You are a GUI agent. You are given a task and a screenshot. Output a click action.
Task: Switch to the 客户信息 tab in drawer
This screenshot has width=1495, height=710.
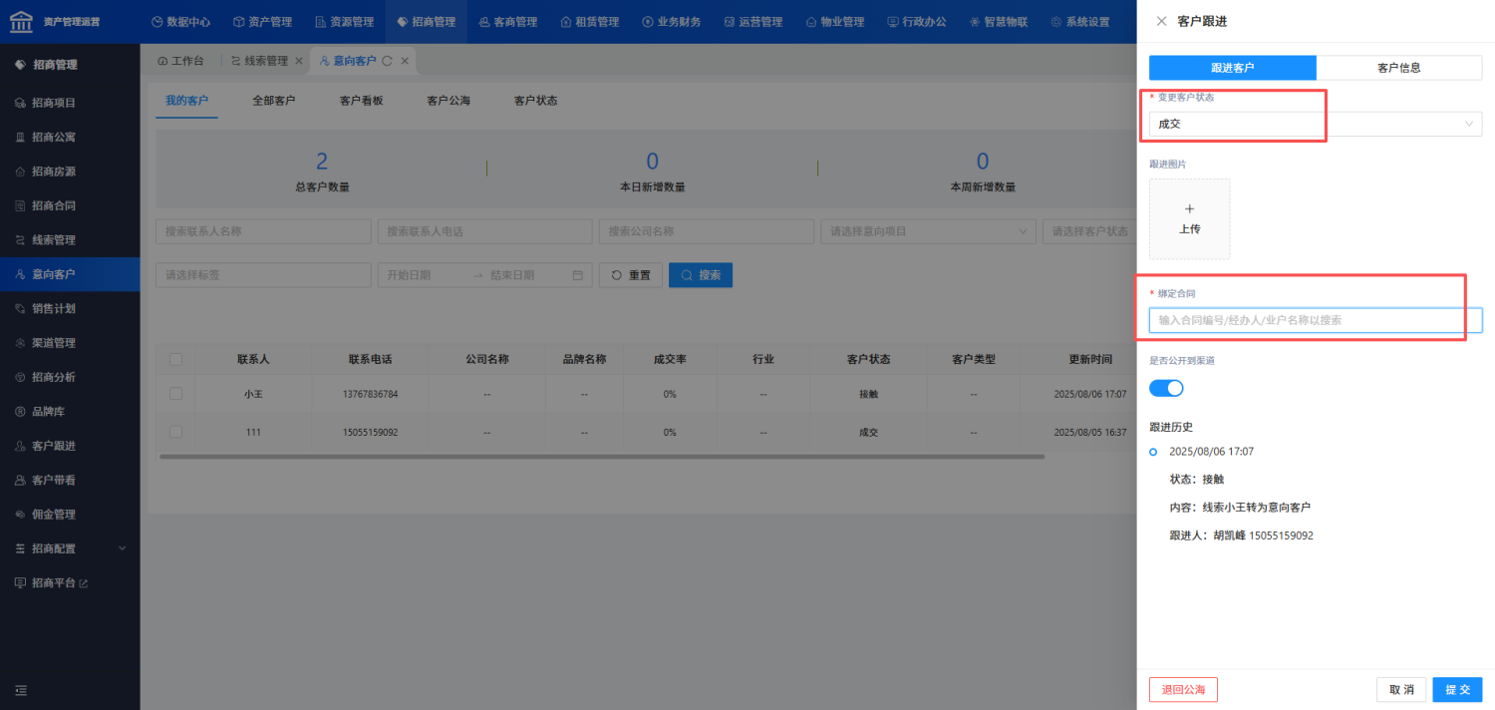pos(1398,68)
